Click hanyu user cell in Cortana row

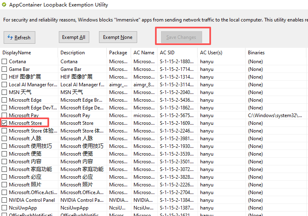(207, 62)
